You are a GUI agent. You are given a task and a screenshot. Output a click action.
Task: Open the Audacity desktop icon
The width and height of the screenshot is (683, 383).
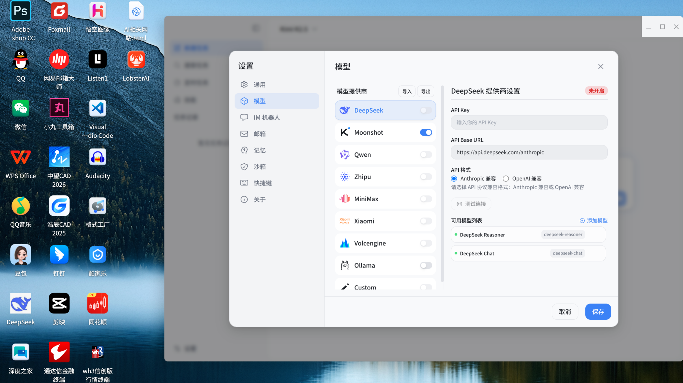pos(97,157)
